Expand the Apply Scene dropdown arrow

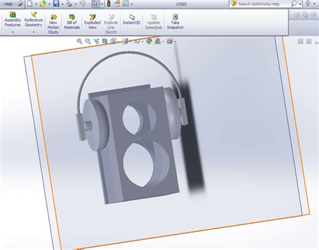tap(163, 42)
